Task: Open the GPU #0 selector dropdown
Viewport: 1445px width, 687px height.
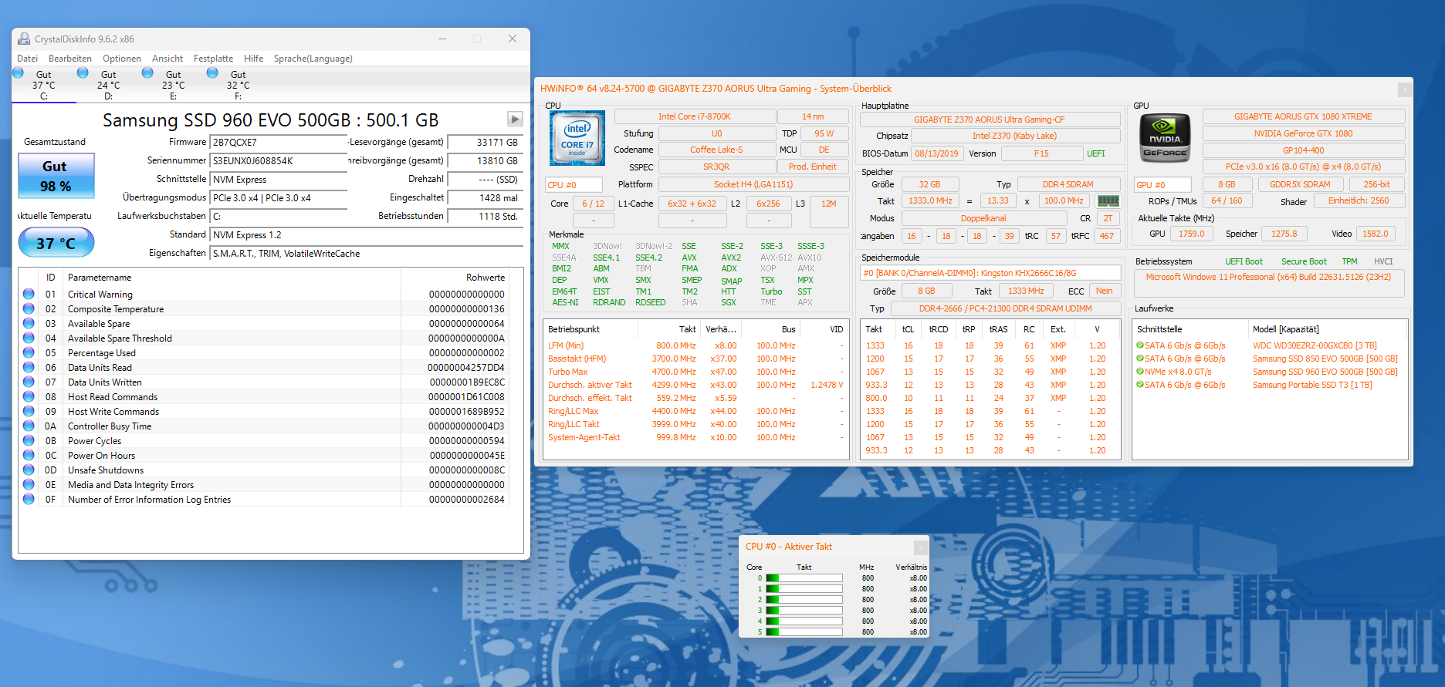Action: [x=1162, y=185]
